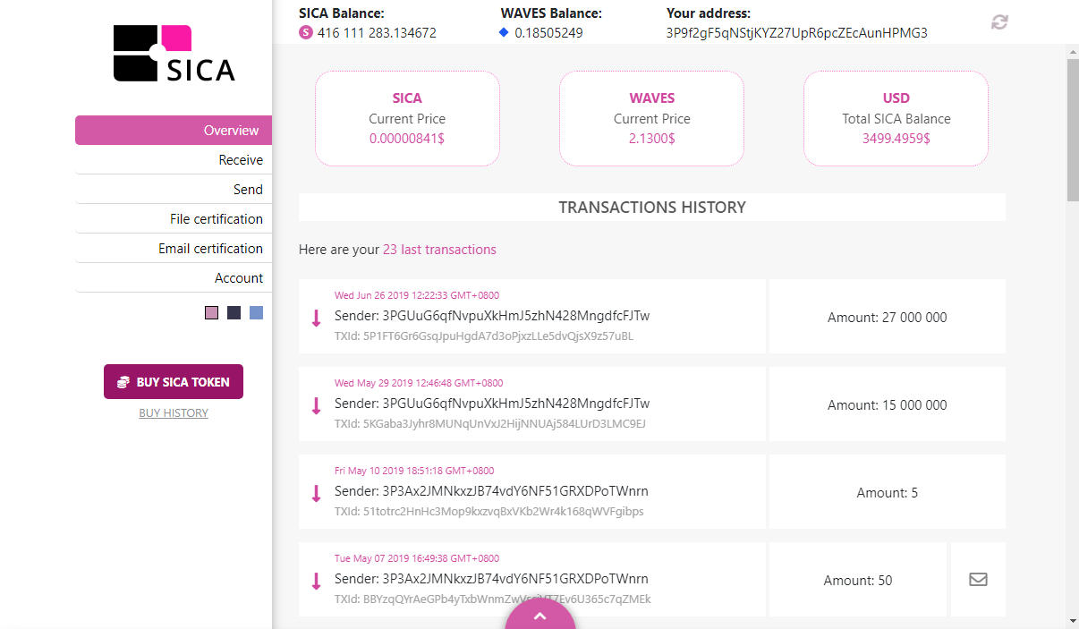The image size is (1079, 629).
Task: Click Amount: 5 cell
Action: (887, 492)
